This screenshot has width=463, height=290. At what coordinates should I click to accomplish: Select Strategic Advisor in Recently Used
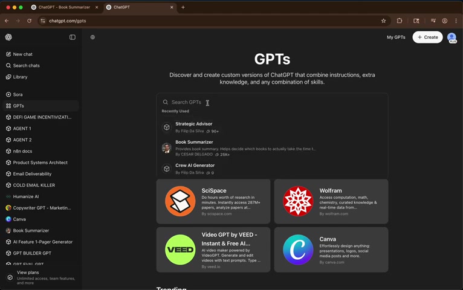coord(272,127)
